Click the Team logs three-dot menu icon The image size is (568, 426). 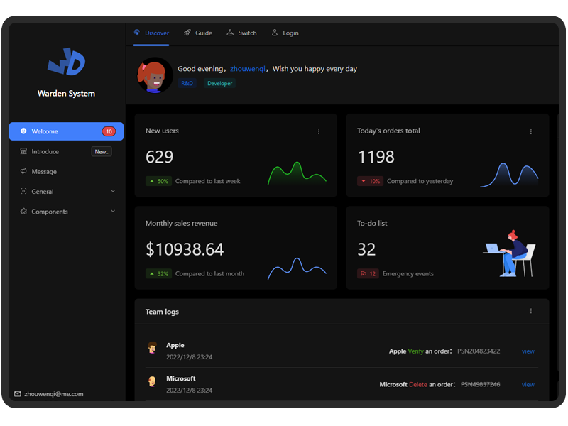tap(530, 312)
